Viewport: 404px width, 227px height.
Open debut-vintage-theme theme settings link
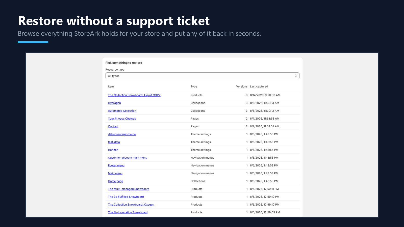[x=122, y=134]
